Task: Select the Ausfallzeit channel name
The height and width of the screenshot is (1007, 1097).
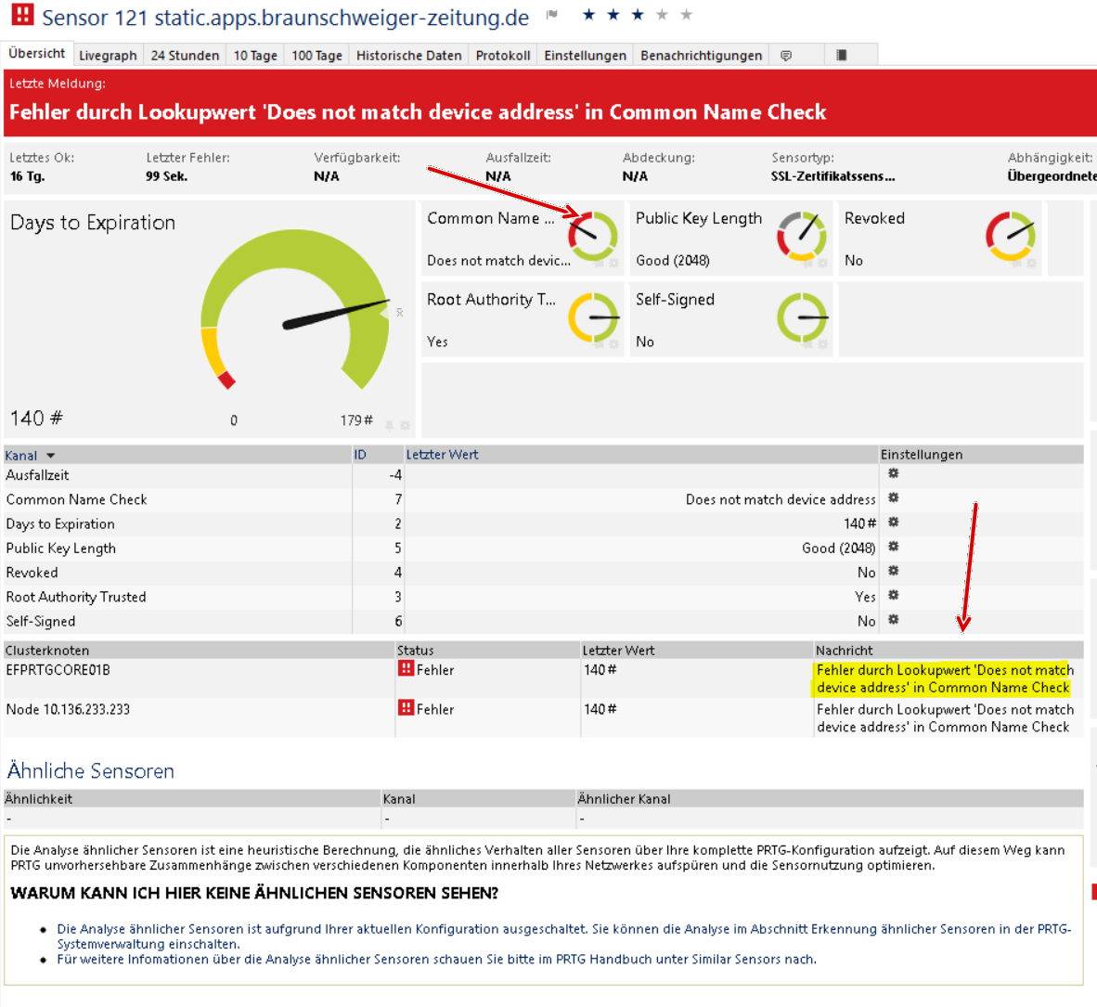Action: pyautogui.click(x=38, y=475)
